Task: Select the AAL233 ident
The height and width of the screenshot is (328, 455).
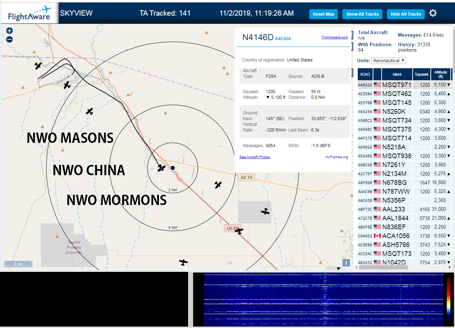Action: (393, 209)
